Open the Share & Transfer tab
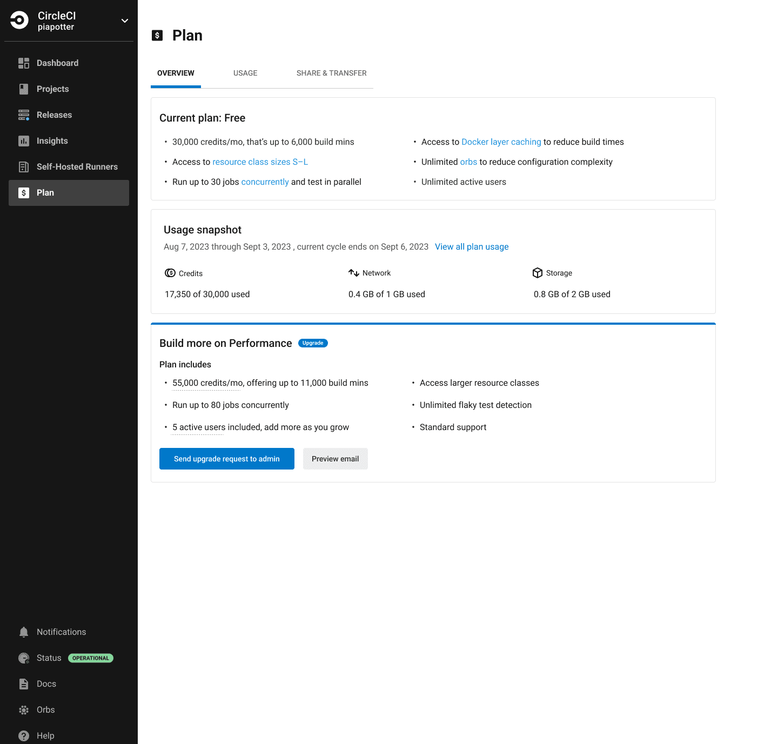778x744 pixels. [x=331, y=73]
